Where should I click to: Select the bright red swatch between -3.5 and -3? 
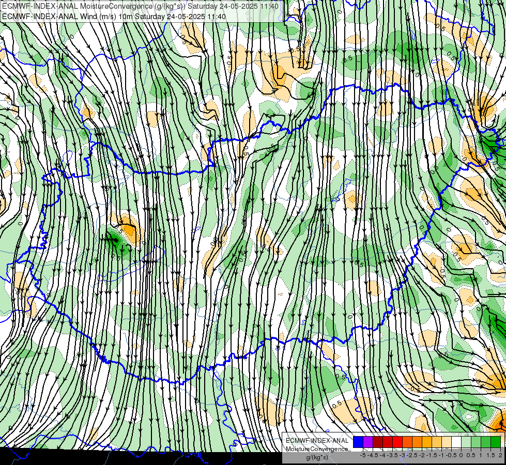[397, 442]
